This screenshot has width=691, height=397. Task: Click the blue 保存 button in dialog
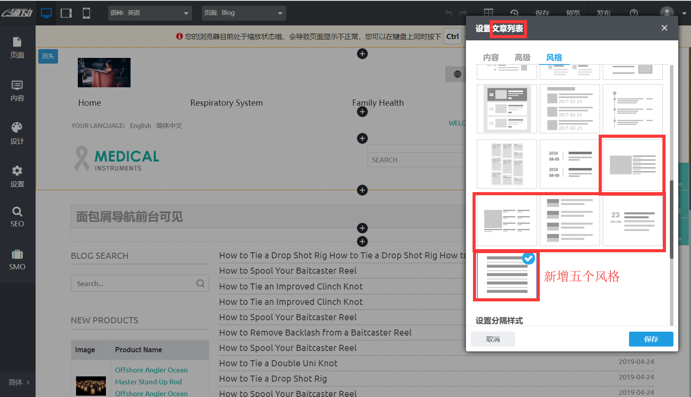pos(651,339)
